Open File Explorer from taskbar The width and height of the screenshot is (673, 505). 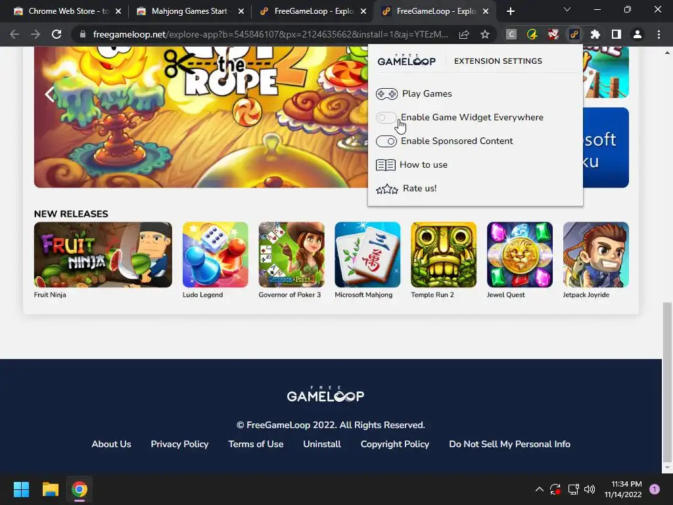50,489
